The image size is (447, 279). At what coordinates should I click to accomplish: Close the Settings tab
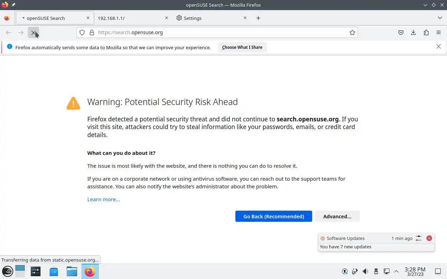(245, 18)
